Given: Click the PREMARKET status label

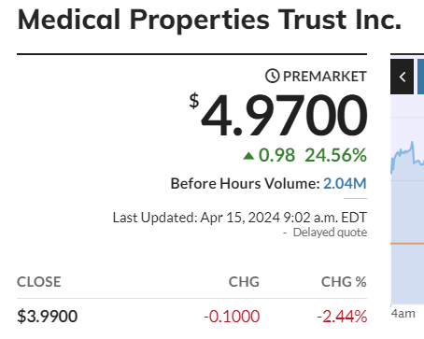Looking at the screenshot, I should [325, 77].
